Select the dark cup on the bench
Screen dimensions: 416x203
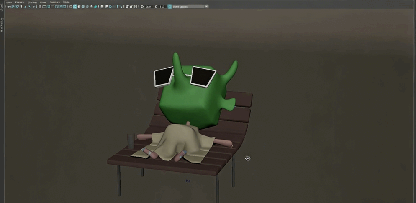click(x=131, y=141)
